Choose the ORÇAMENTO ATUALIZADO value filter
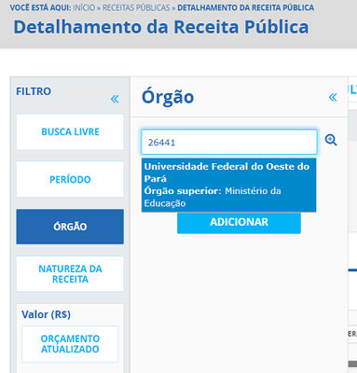The width and height of the screenshot is (357, 373). click(x=70, y=344)
